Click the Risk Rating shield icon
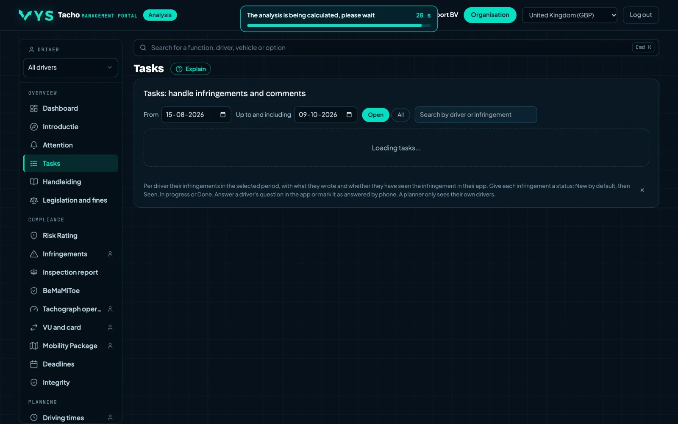Screen dimensions: 678x424 (34, 236)
